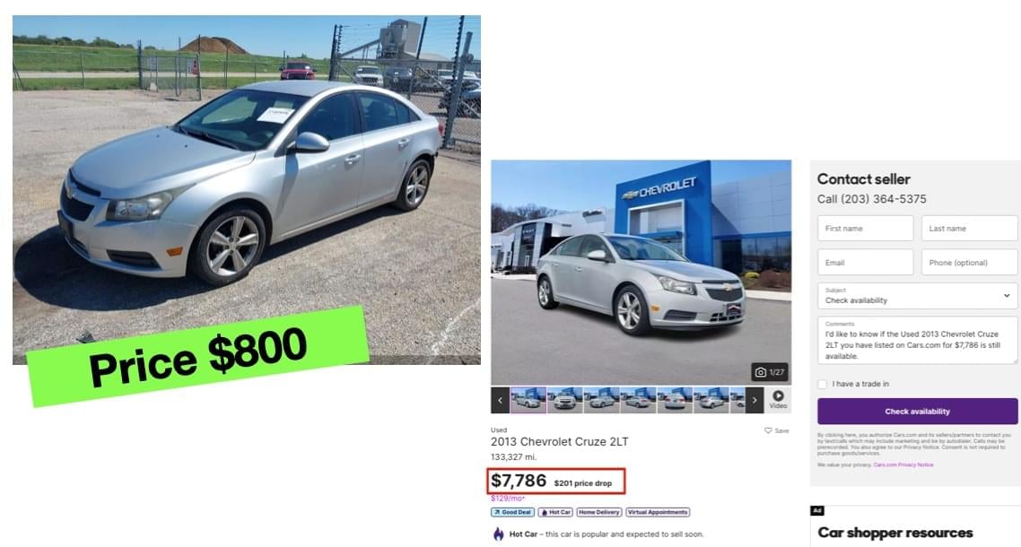This screenshot has height=547, width=1021.
Task: Select the Good Deal badge
Action: (512, 513)
